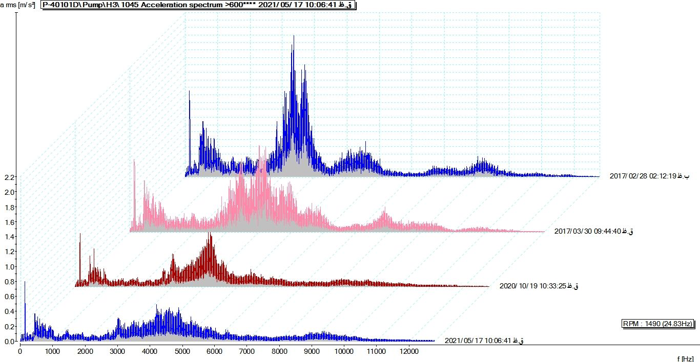Click the 0.2 value on amplitude axis
This screenshot has height=362, width=700.
(8, 326)
